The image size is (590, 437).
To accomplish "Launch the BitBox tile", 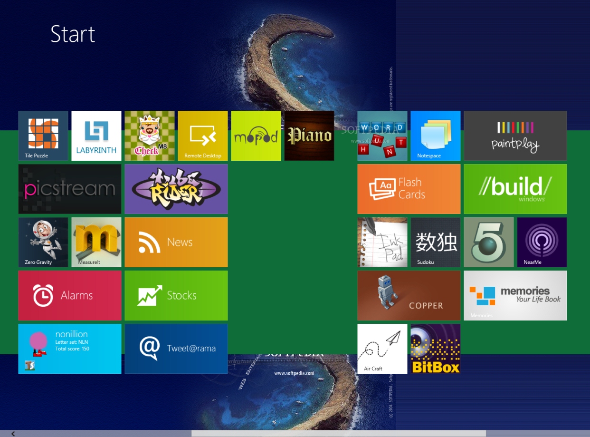I will (x=436, y=349).
